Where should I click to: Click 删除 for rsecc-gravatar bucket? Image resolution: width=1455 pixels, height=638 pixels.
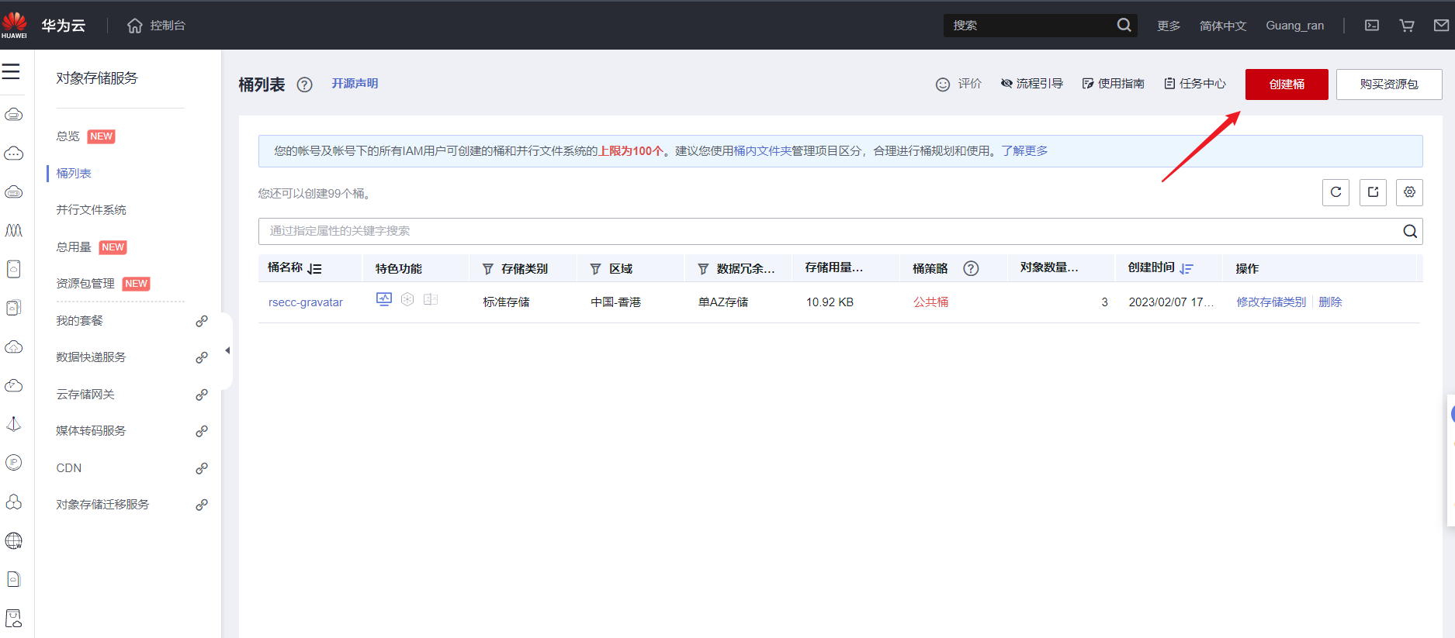[1330, 302]
